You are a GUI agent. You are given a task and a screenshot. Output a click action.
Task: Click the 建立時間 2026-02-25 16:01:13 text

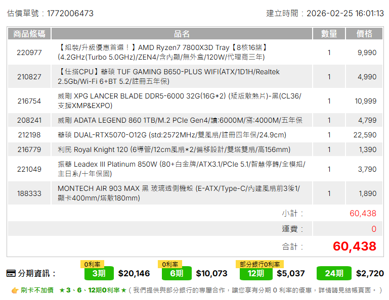pos(325,13)
